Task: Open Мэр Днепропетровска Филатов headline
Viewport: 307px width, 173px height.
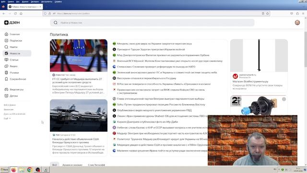Action: pyautogui.click(x=163, y=55)
